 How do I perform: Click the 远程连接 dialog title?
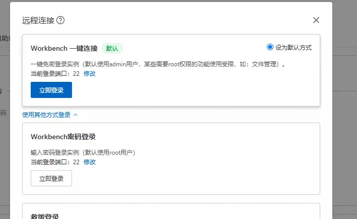[x=38, y=20]
